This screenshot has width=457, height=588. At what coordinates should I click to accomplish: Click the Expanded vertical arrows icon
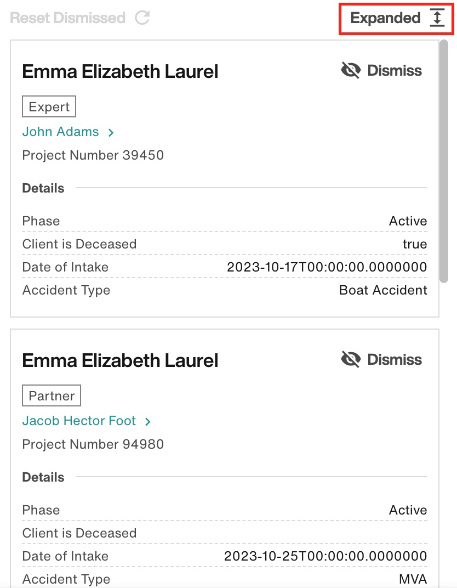point(437,18)
